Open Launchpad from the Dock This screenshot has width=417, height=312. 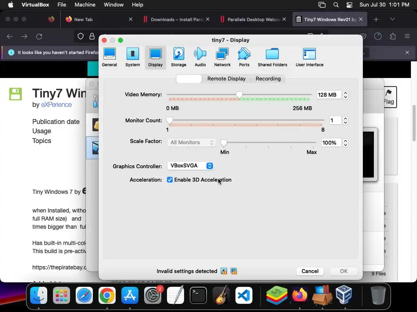pos(61,295)
